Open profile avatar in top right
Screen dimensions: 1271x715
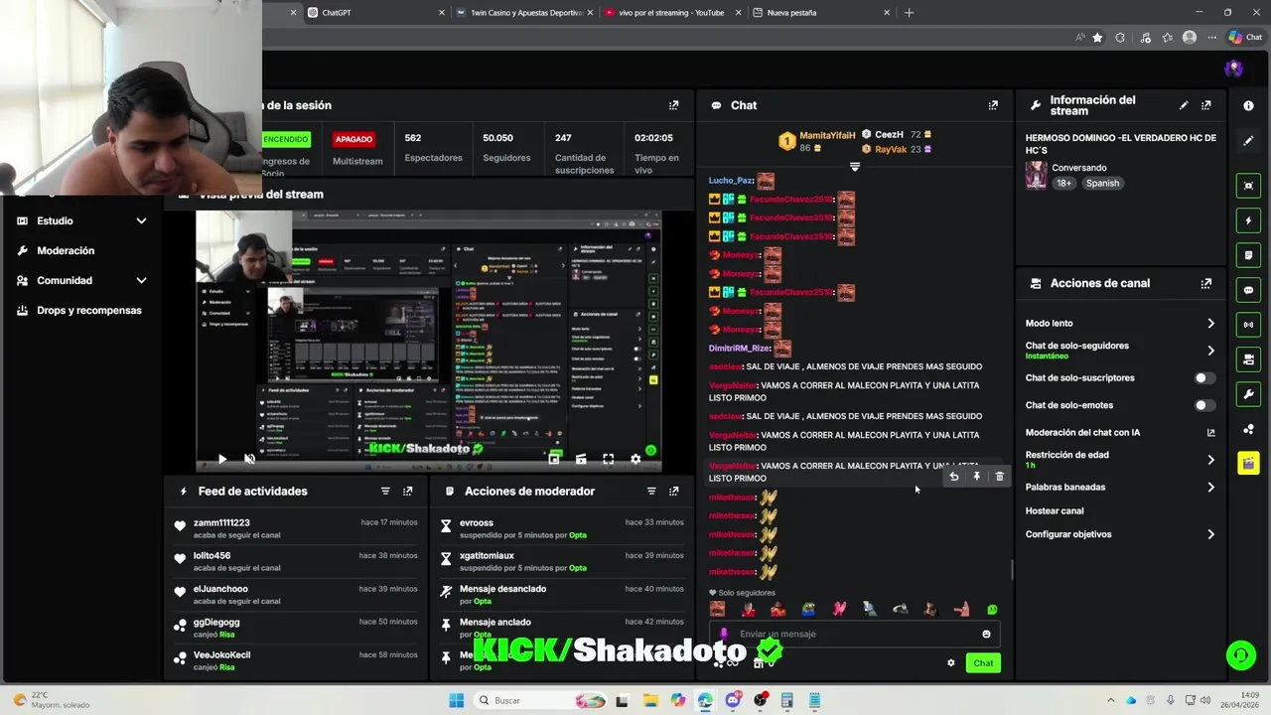point(1233,69)
